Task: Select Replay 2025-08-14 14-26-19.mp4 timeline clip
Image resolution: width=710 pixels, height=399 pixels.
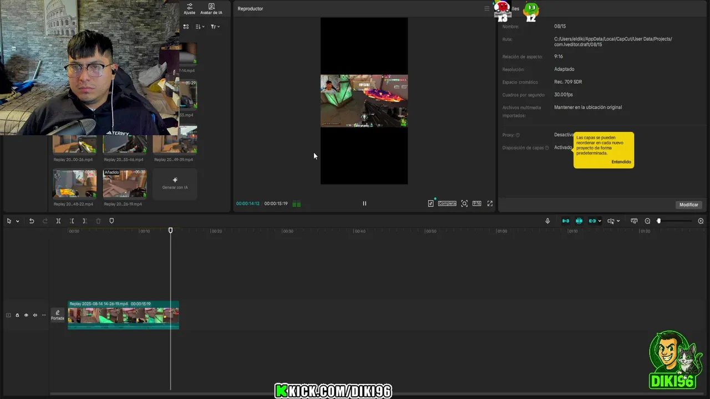Action: [123, 315]
